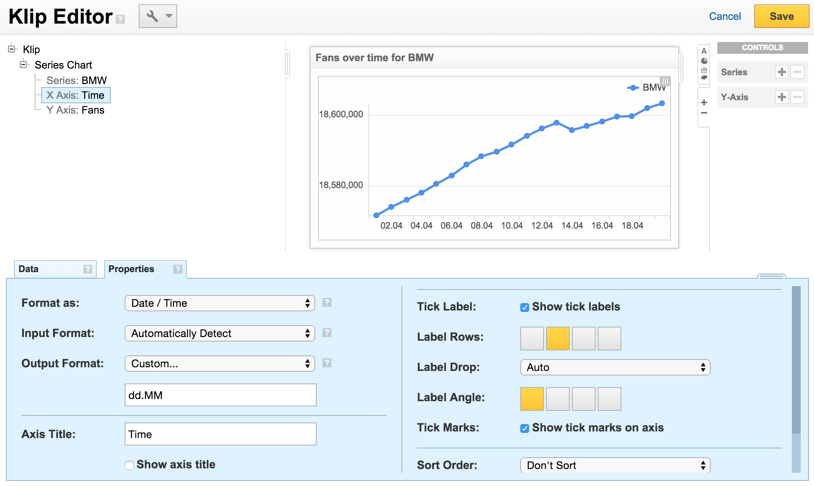The image size is (814, 486).
Task: Open the Output Format Custom dropdown
Action: tap(220, 364)
